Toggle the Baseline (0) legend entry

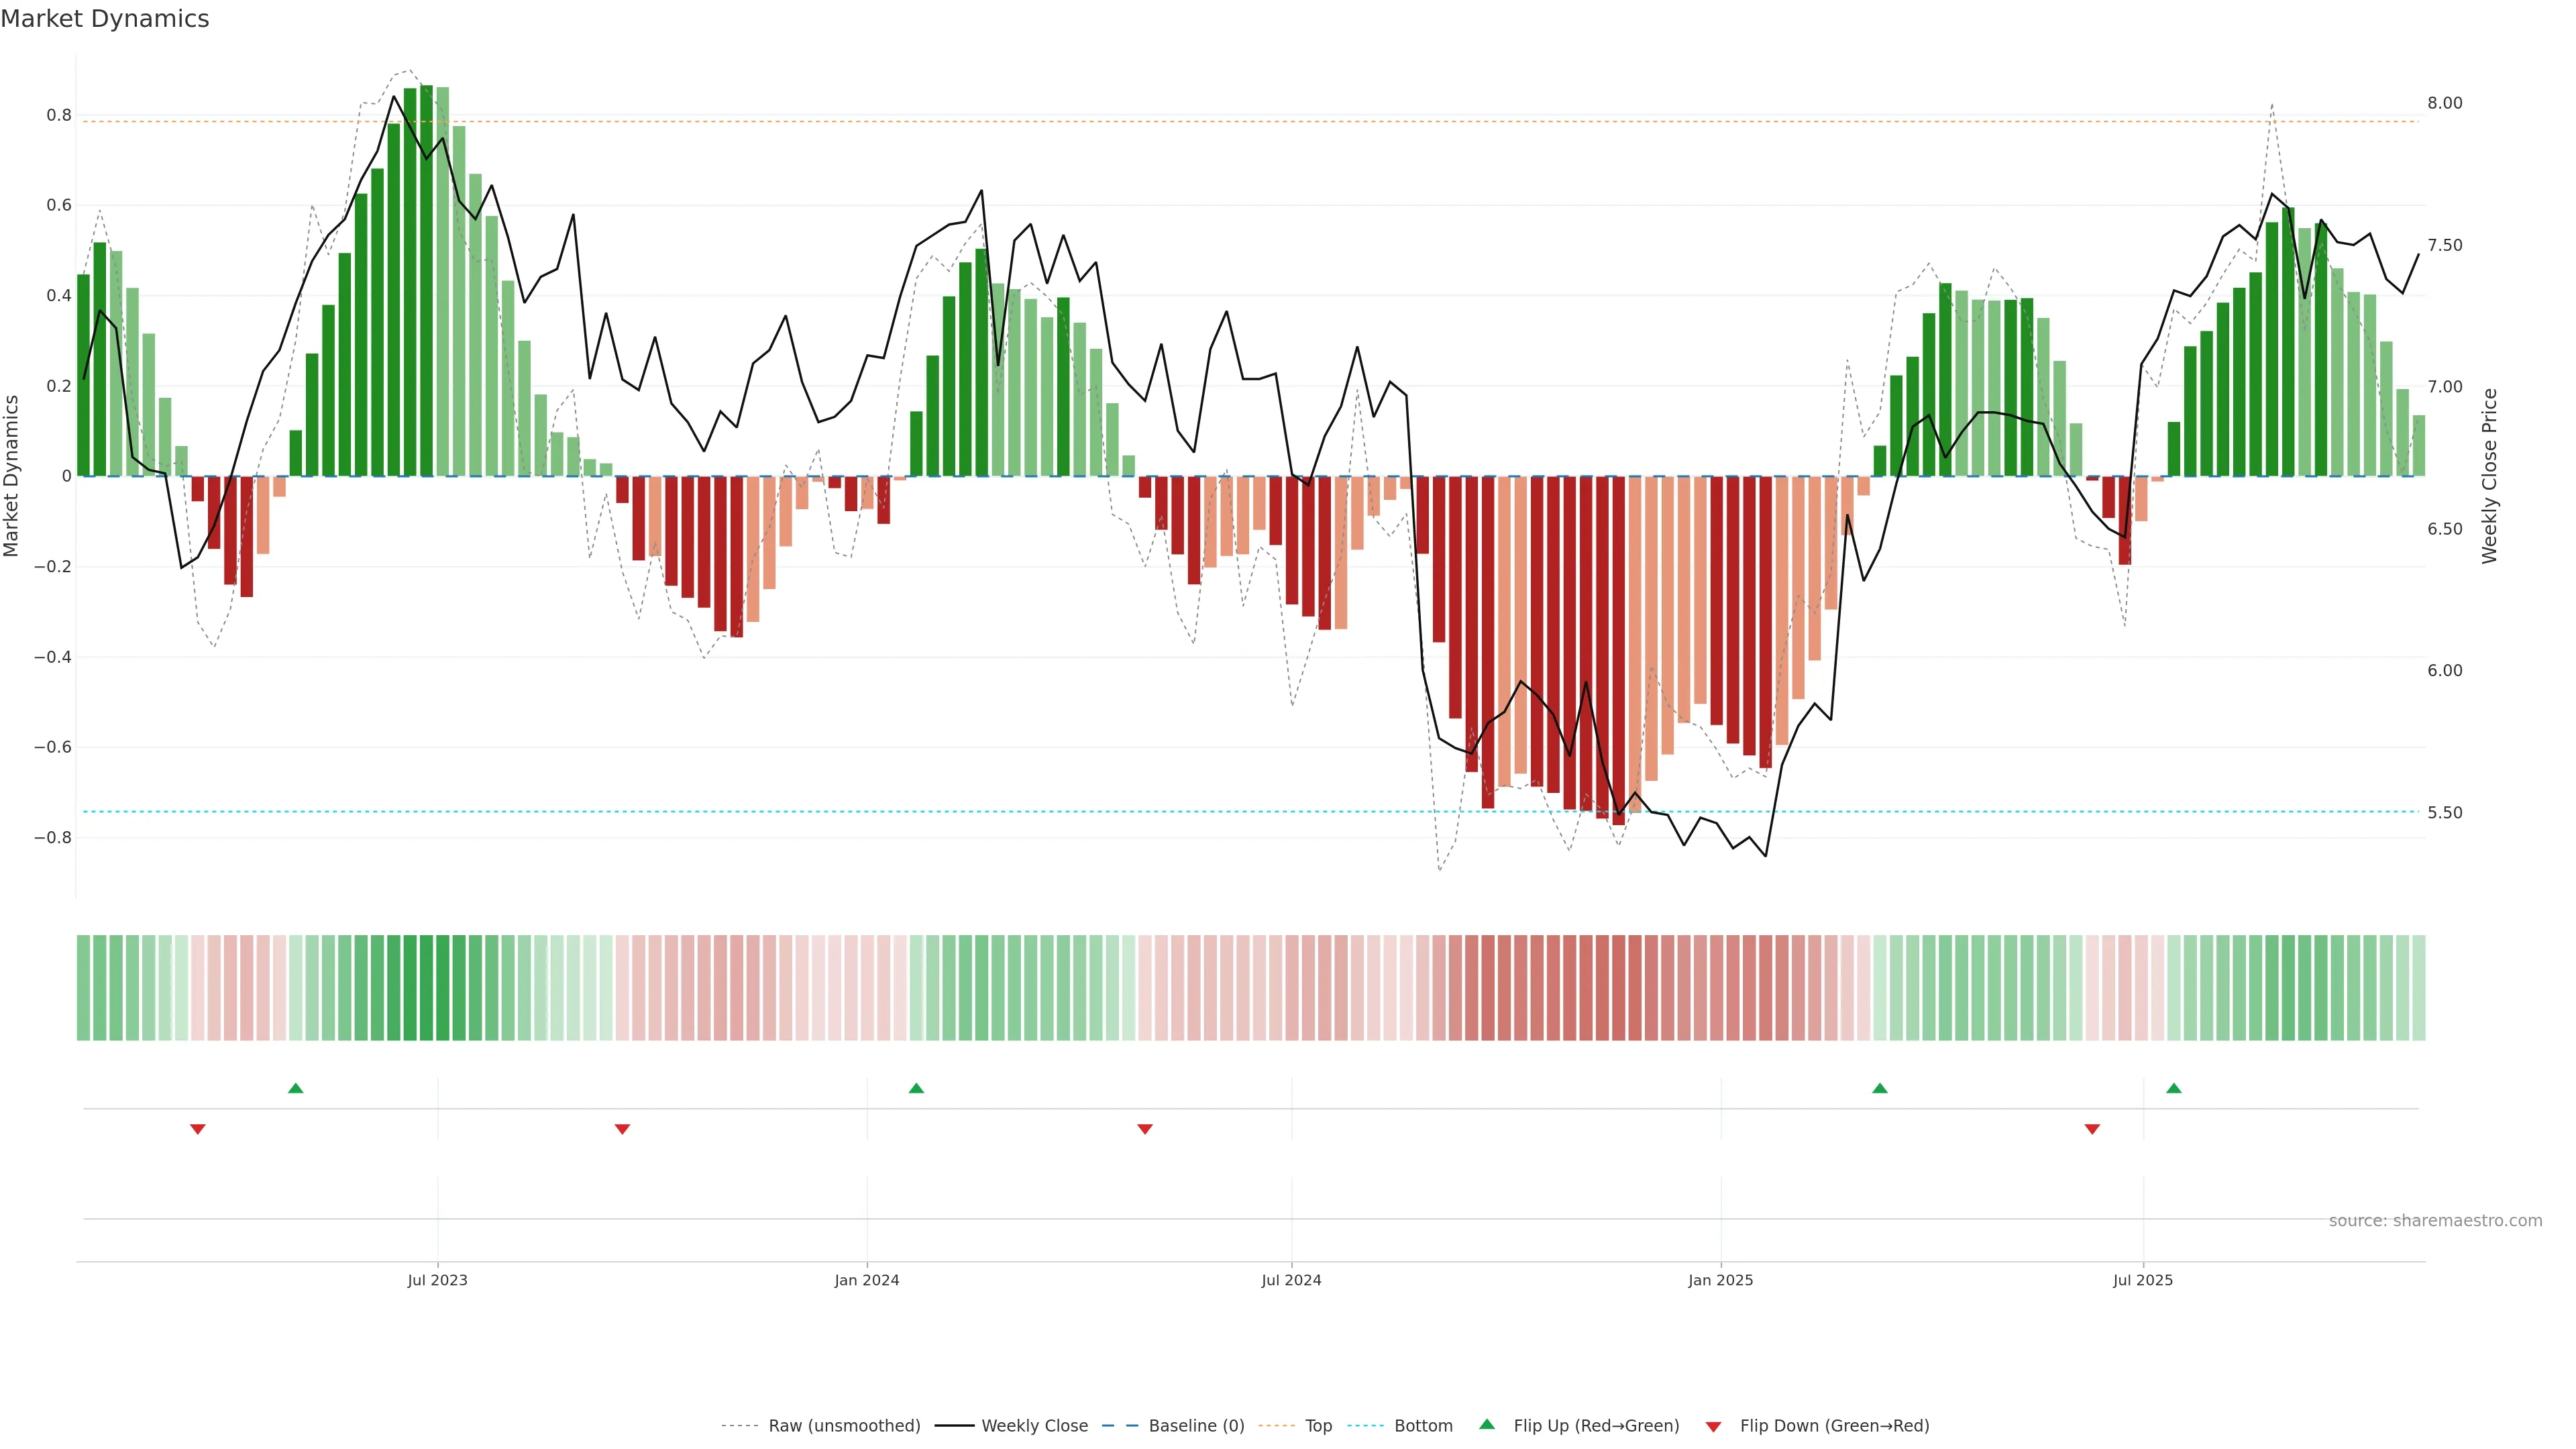[x=1196, y=1426]
